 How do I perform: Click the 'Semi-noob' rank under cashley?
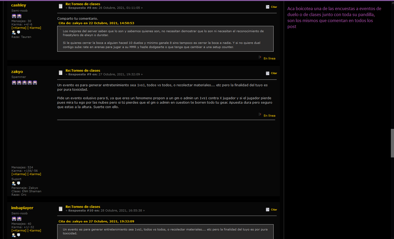coord(19,10)
